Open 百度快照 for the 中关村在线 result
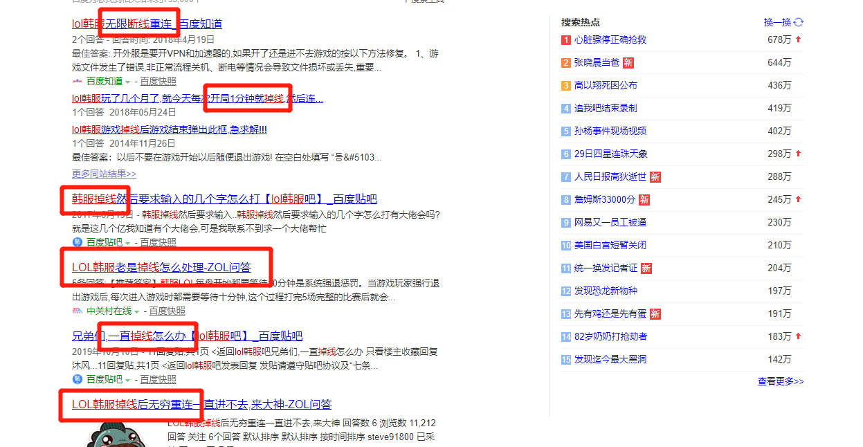 pos(167,311)
